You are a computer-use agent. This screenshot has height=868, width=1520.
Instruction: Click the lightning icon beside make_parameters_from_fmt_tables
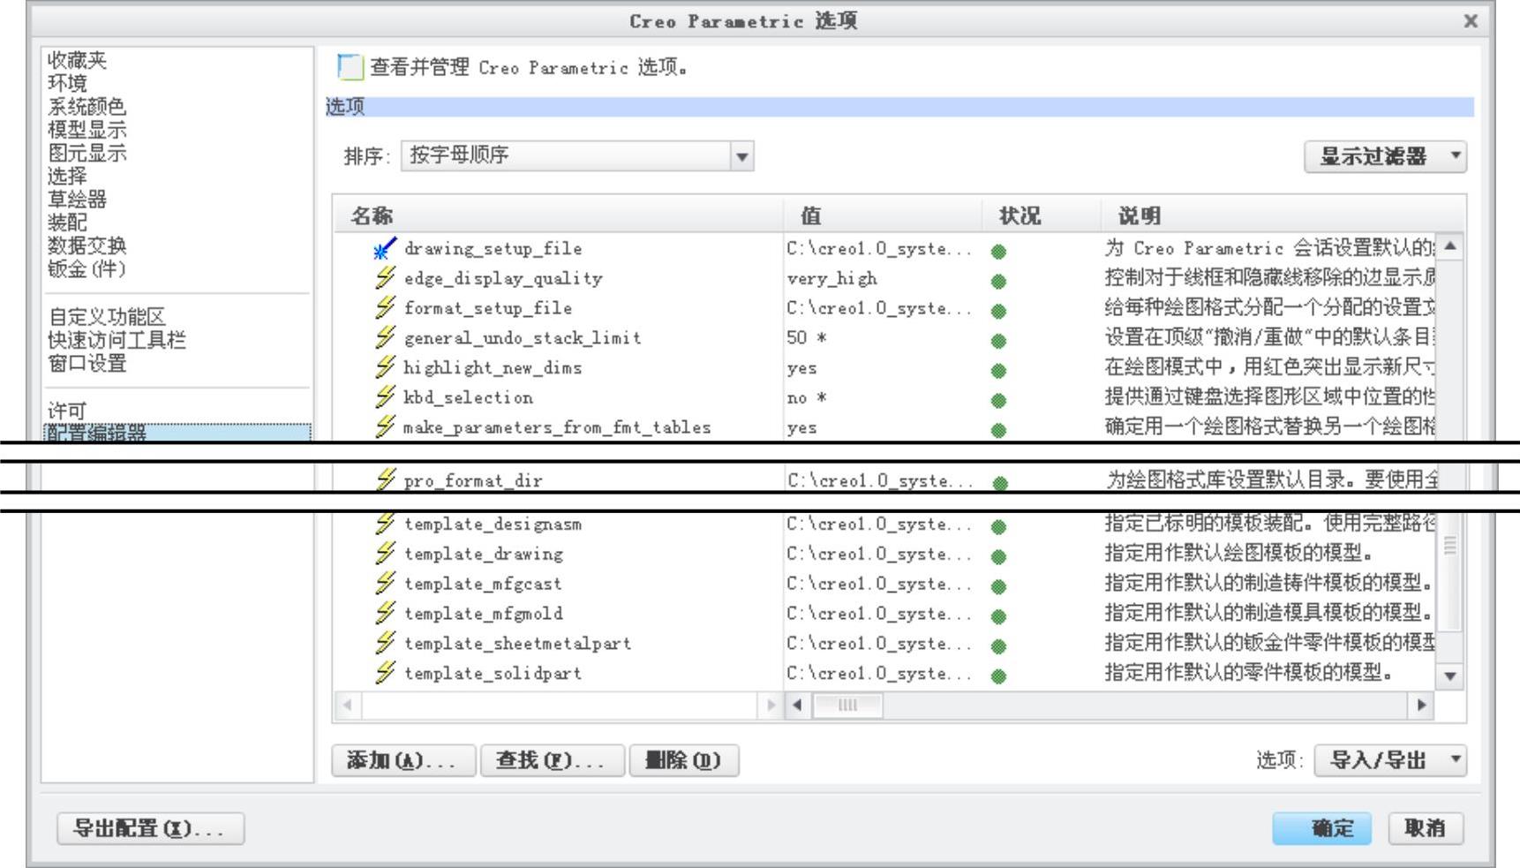click(385, 427)
